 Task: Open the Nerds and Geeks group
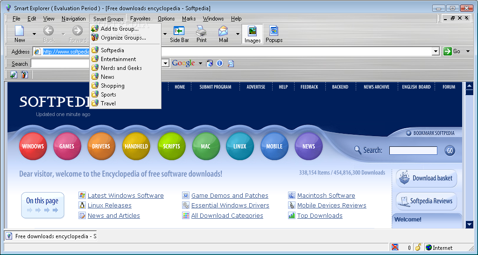click(x=125, y=68)
